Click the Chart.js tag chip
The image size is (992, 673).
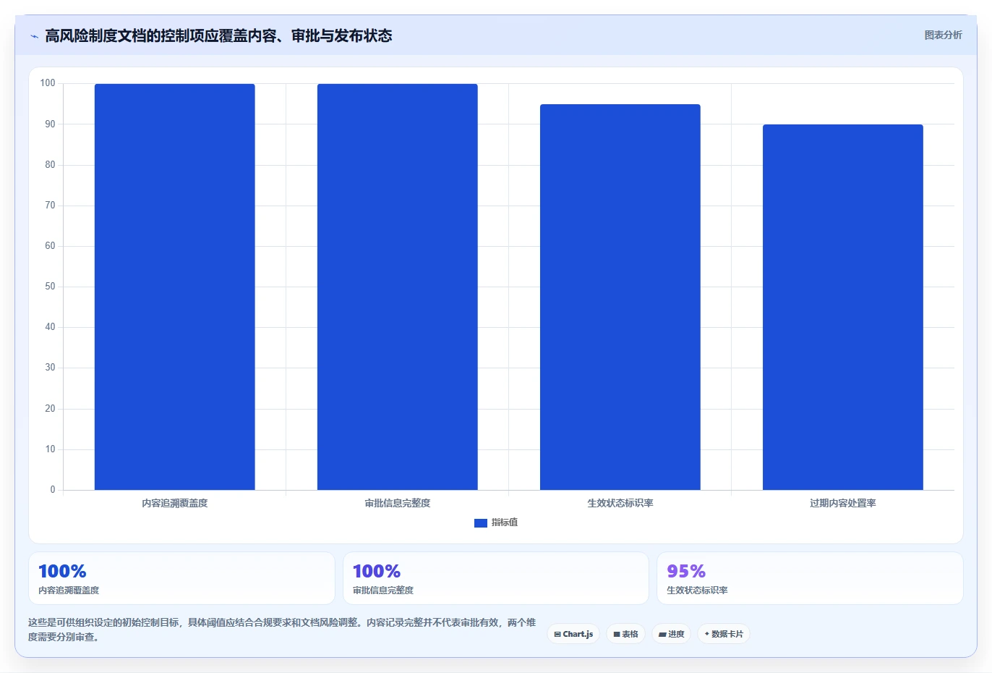(x=573, y=634)
